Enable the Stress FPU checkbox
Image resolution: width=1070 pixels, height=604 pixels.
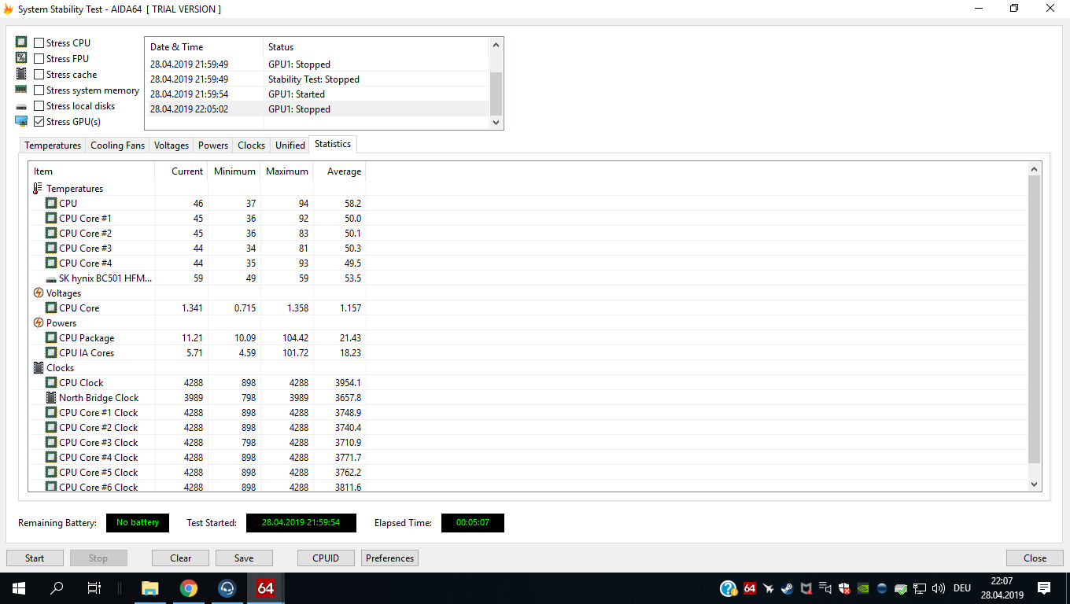point(39,59)
